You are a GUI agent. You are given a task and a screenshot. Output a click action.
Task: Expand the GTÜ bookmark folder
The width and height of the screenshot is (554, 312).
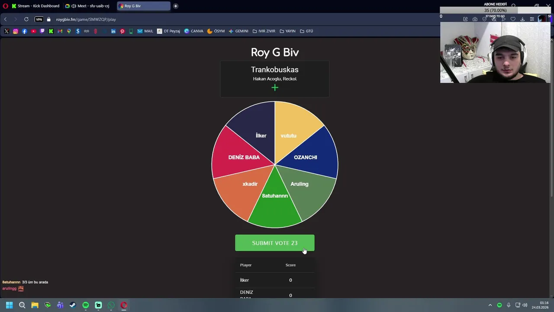pyautogui.click(x=306, y=31)
